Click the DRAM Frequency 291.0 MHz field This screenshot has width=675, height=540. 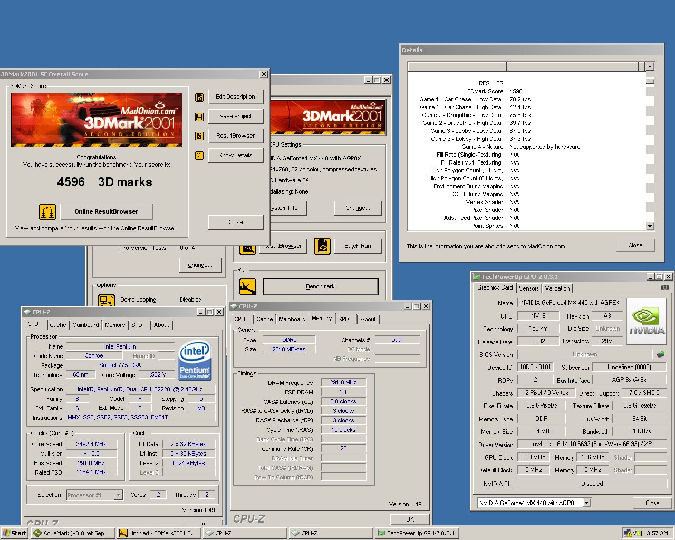[x=343, y=383]
